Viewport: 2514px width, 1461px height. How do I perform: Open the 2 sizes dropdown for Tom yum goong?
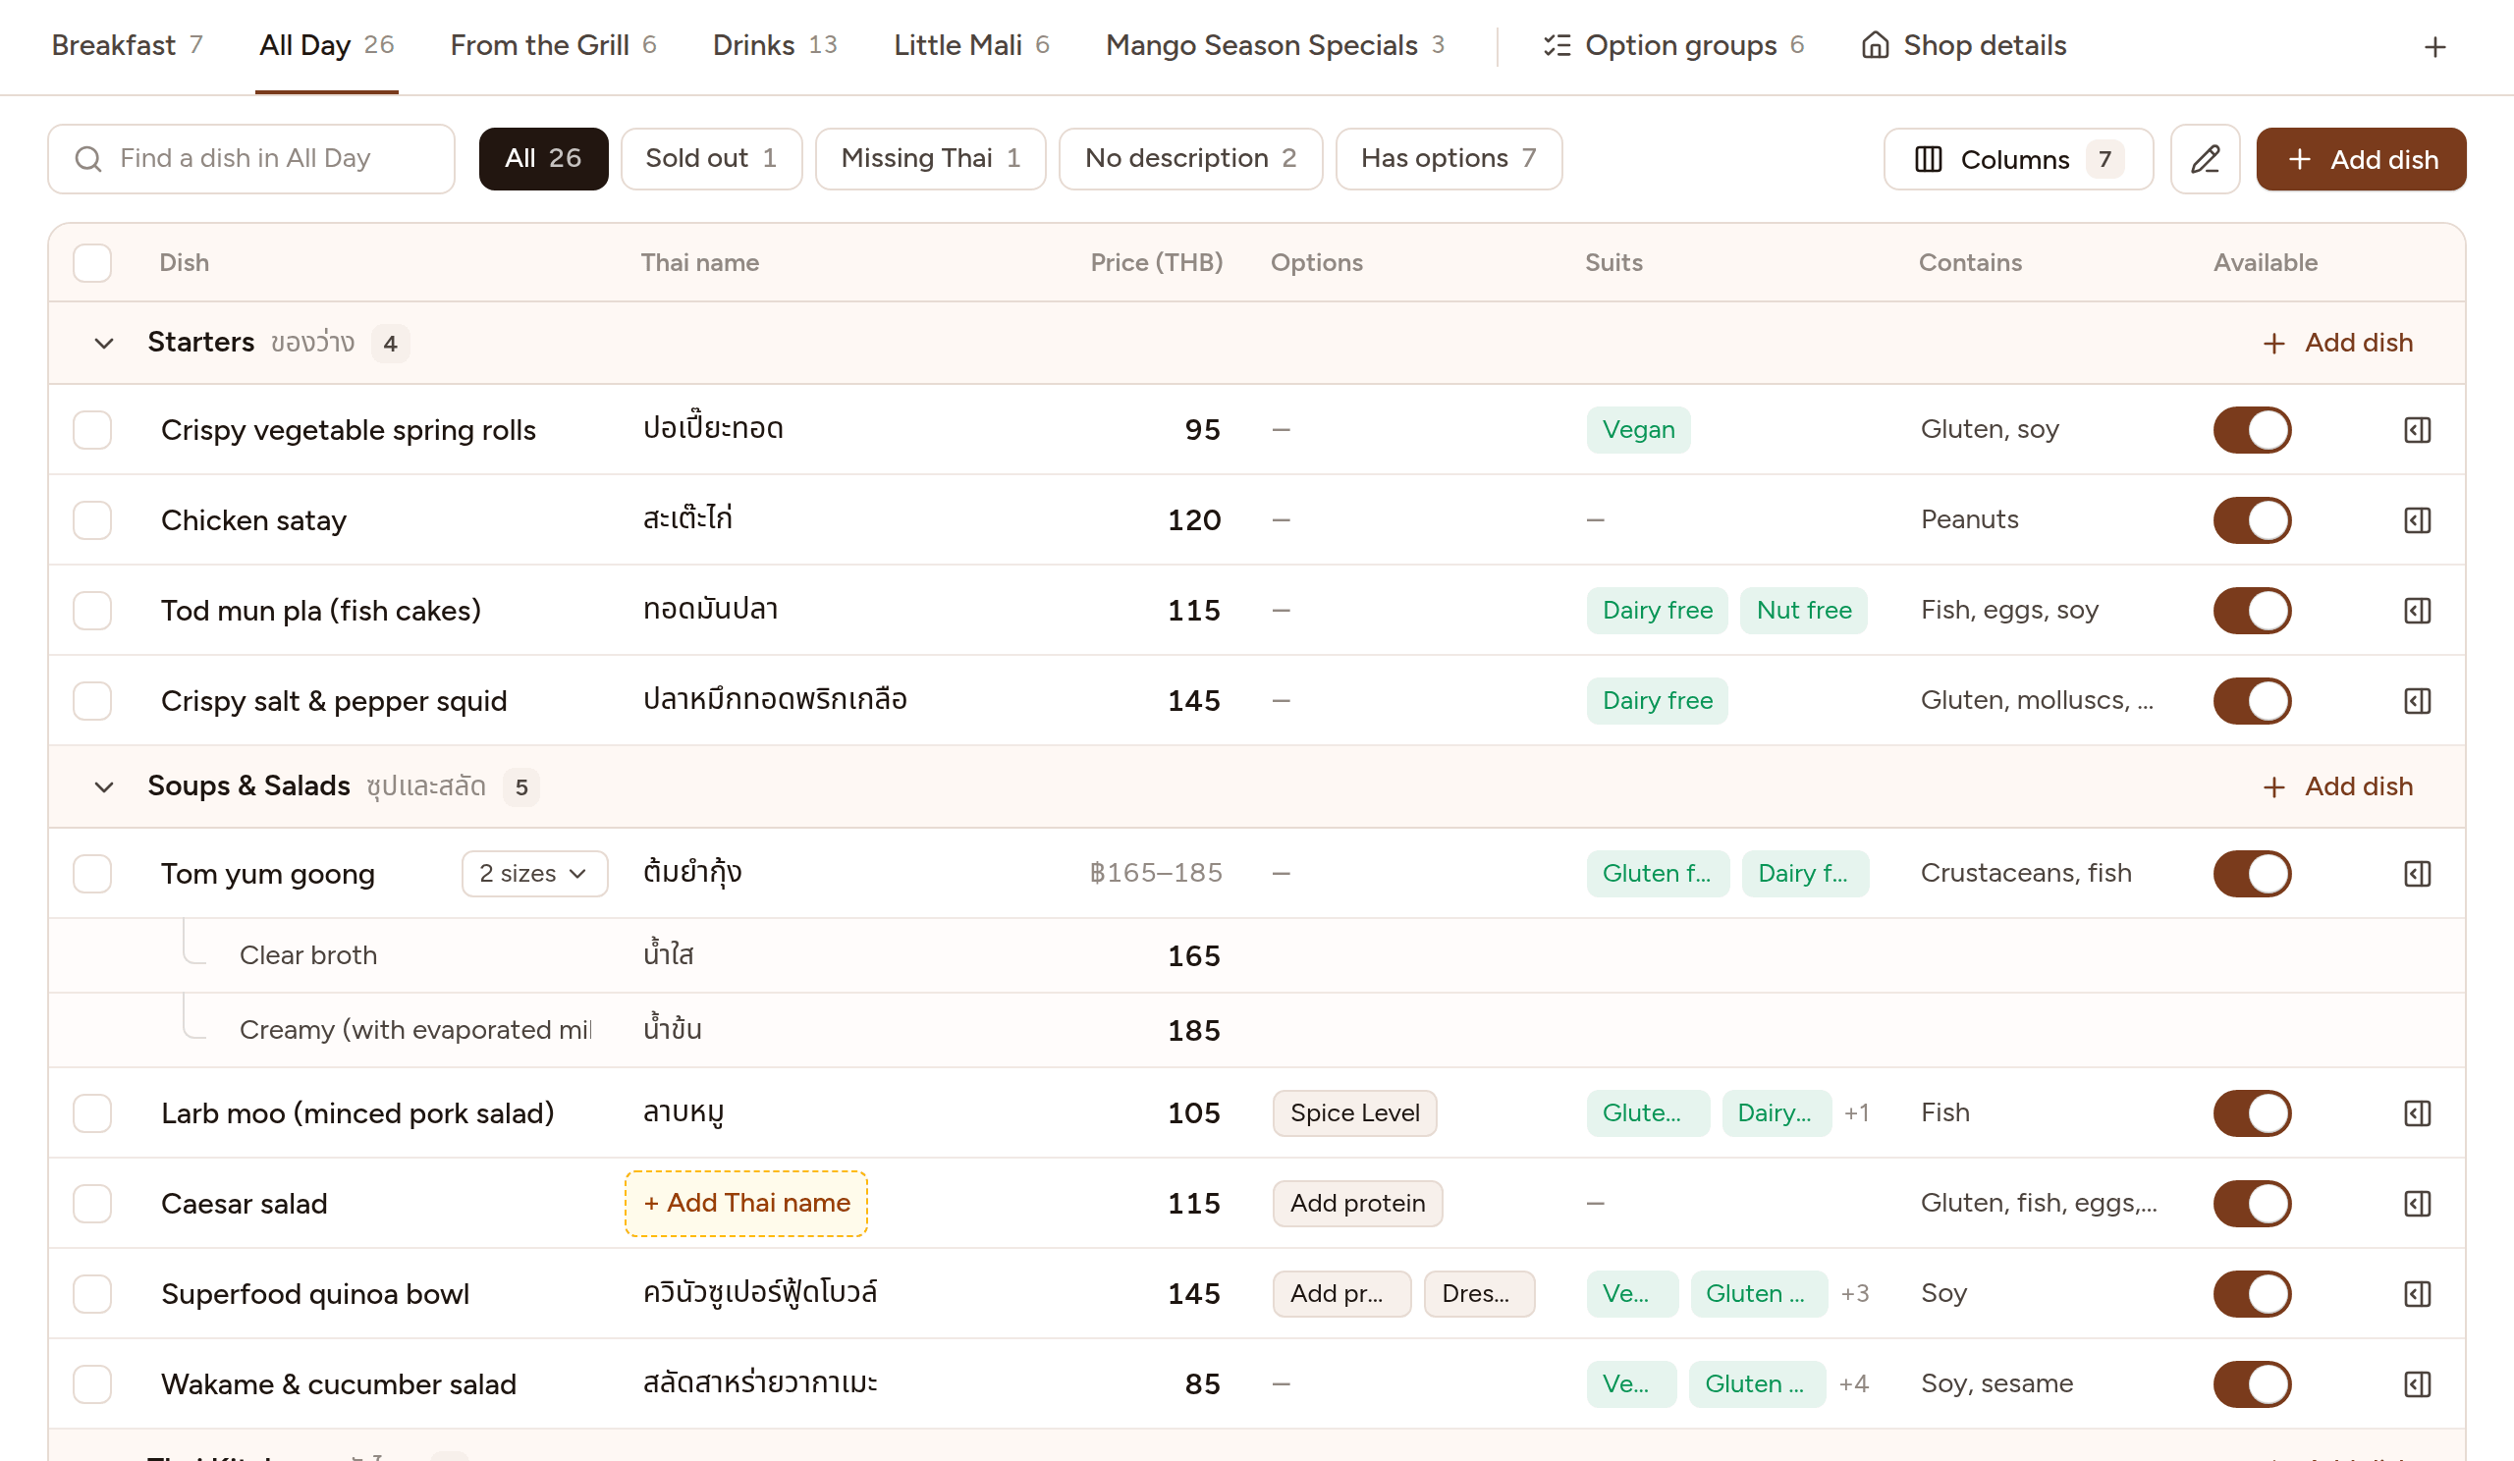pyautogui.click(x=533, y=874)
